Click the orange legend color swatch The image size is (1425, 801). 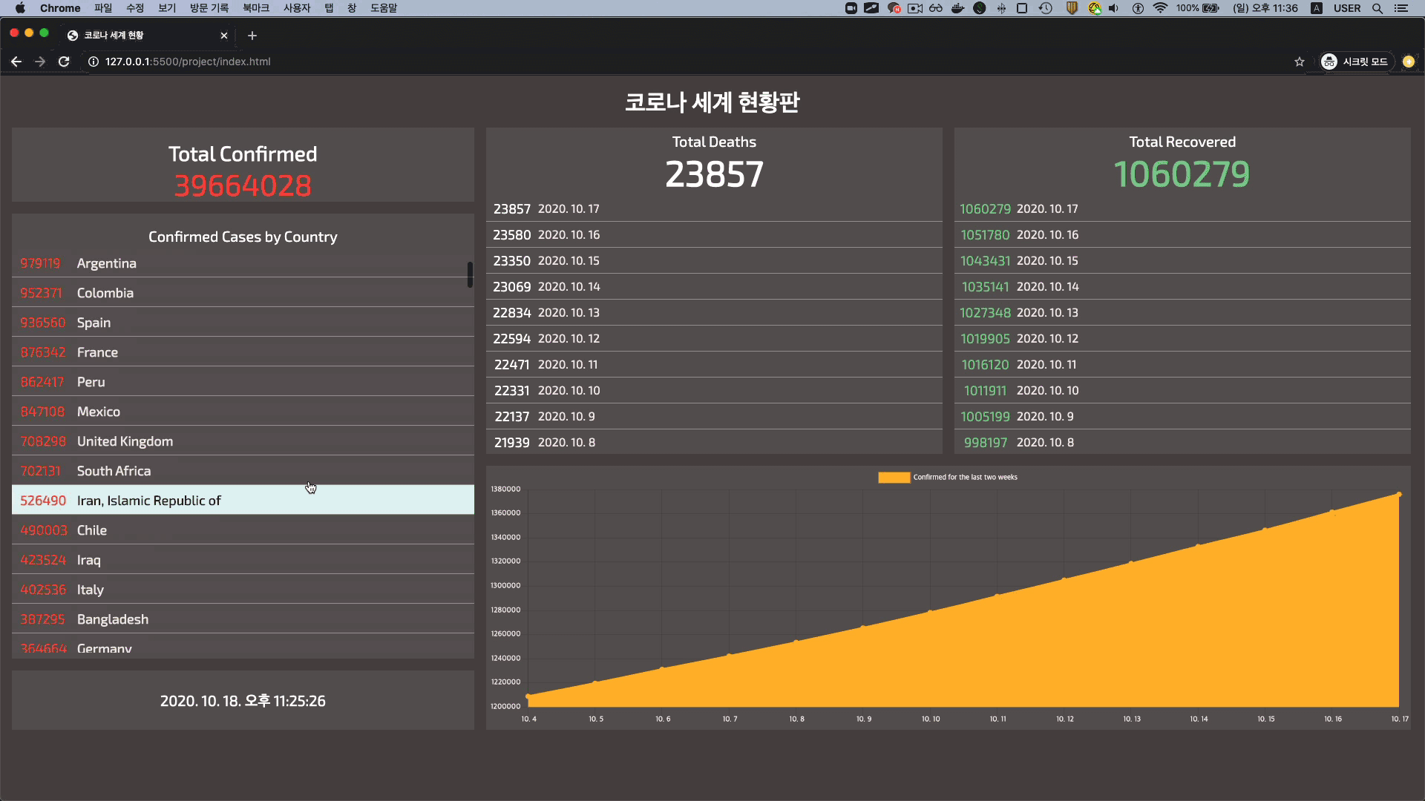[x=894, y=478]
